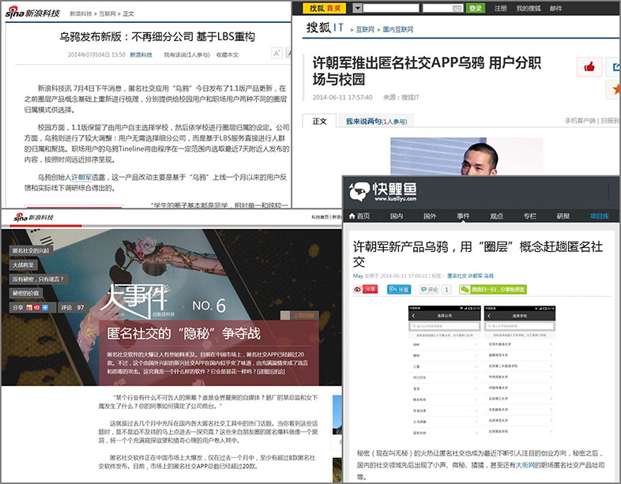
Task: Click the 选择公司 phone screenshot in the Kuailiyu article
Action: coord(444,371)
